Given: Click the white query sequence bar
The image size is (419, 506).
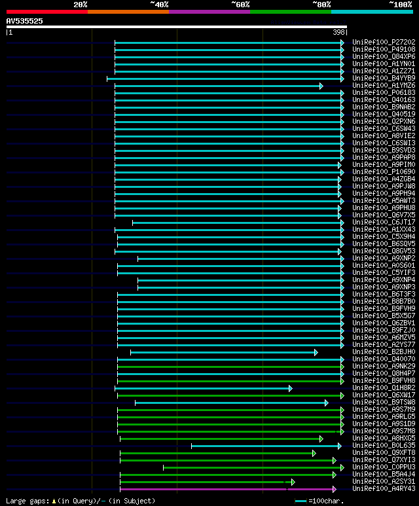Looking at the screenshot, I should coord(177,27).
